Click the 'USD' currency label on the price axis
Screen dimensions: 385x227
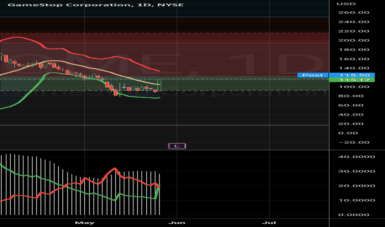click(x=346, y=4)
